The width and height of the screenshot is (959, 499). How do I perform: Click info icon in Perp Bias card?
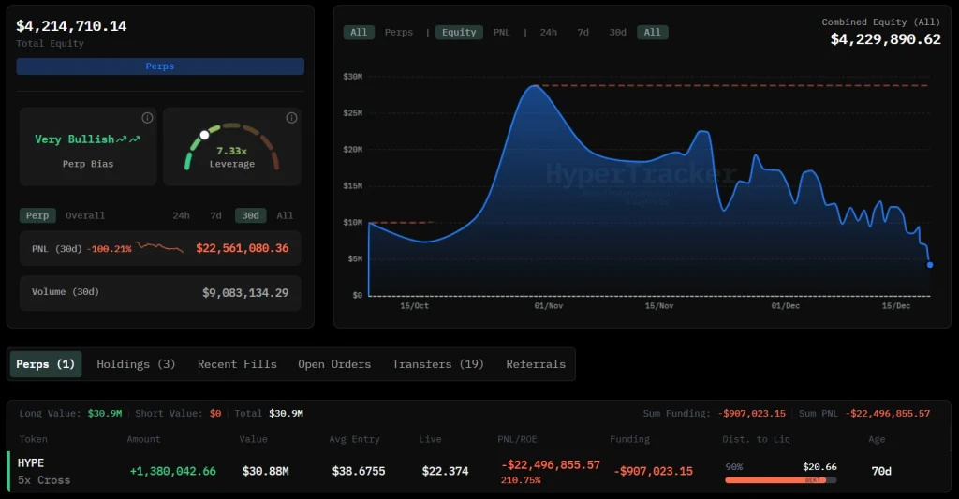(x=147, y=118)
